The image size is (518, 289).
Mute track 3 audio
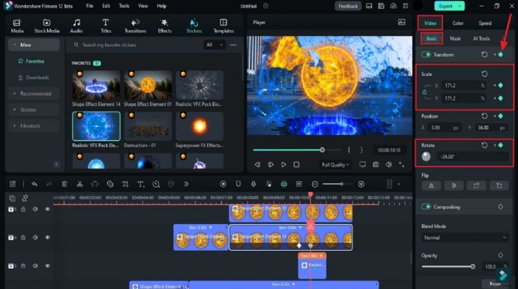click(x=35, y=266)
